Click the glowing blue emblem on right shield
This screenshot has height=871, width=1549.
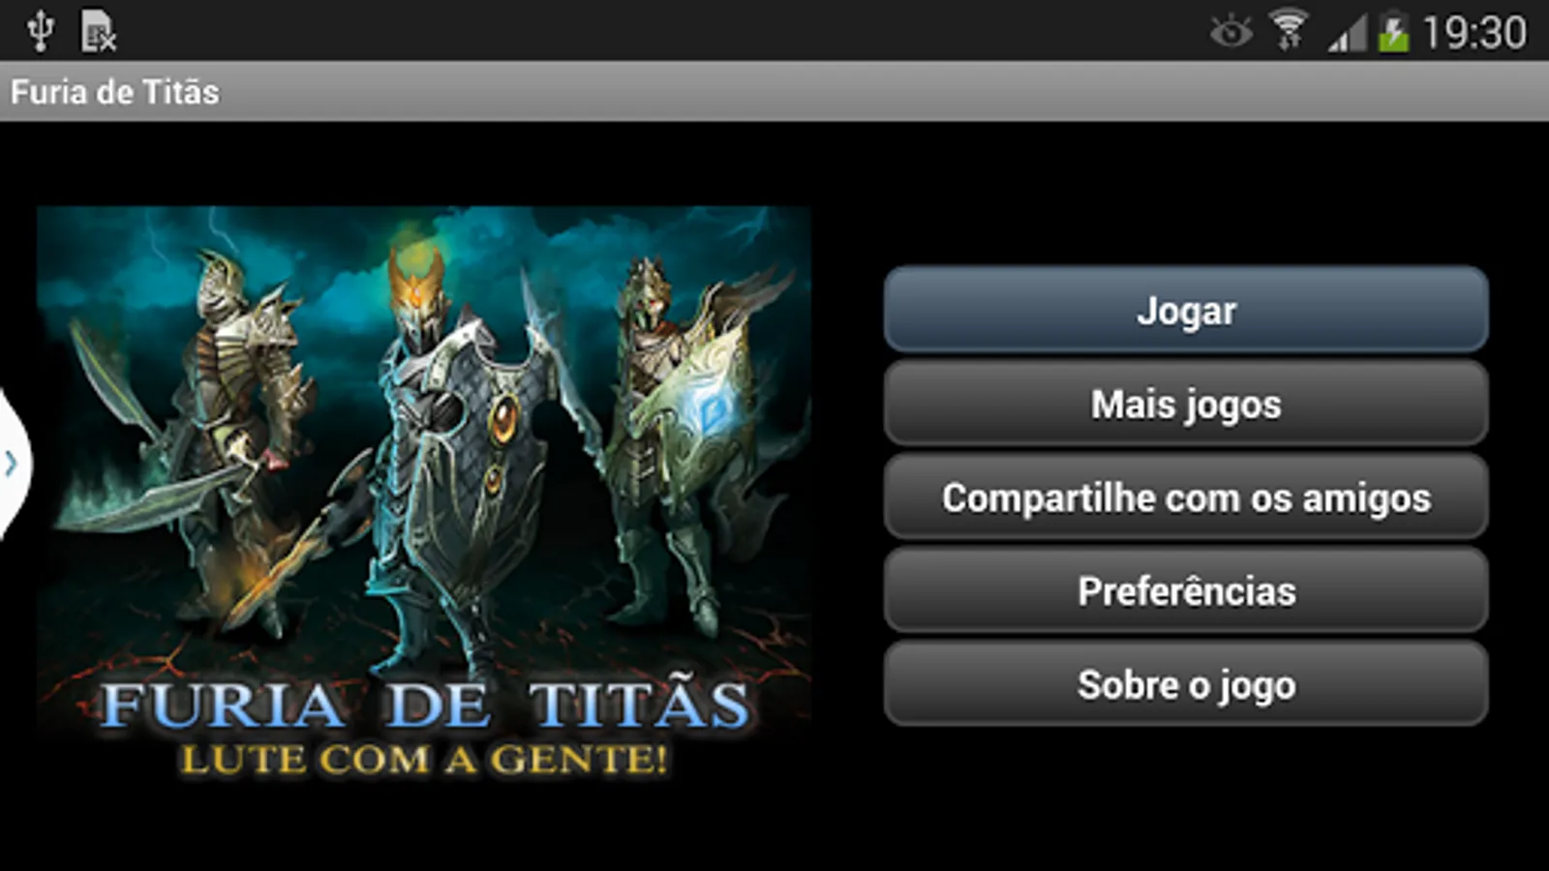pyautogui.click(x=713, y=409)
